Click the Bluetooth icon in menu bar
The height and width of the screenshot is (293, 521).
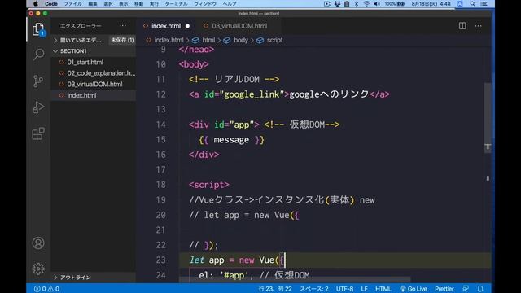tap(357, 4)
